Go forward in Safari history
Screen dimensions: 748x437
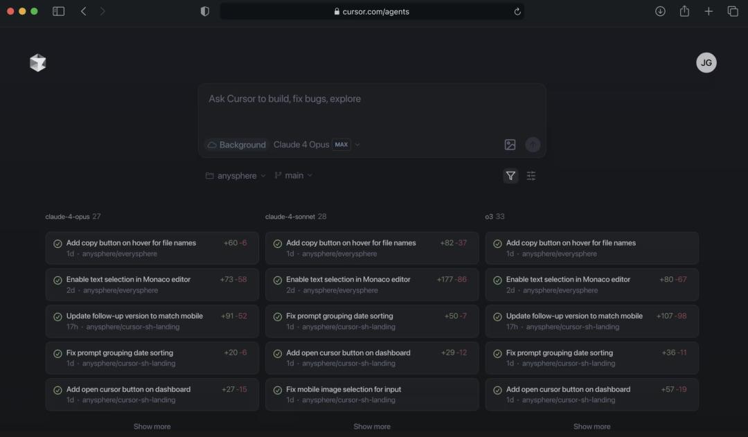pyautogui.click(x=102, y=12)
